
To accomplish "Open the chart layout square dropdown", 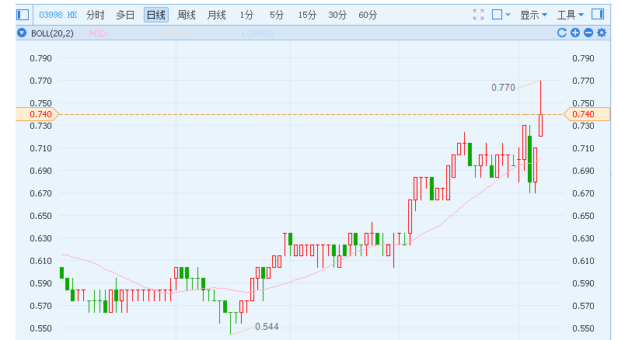I will click(501, 15).
